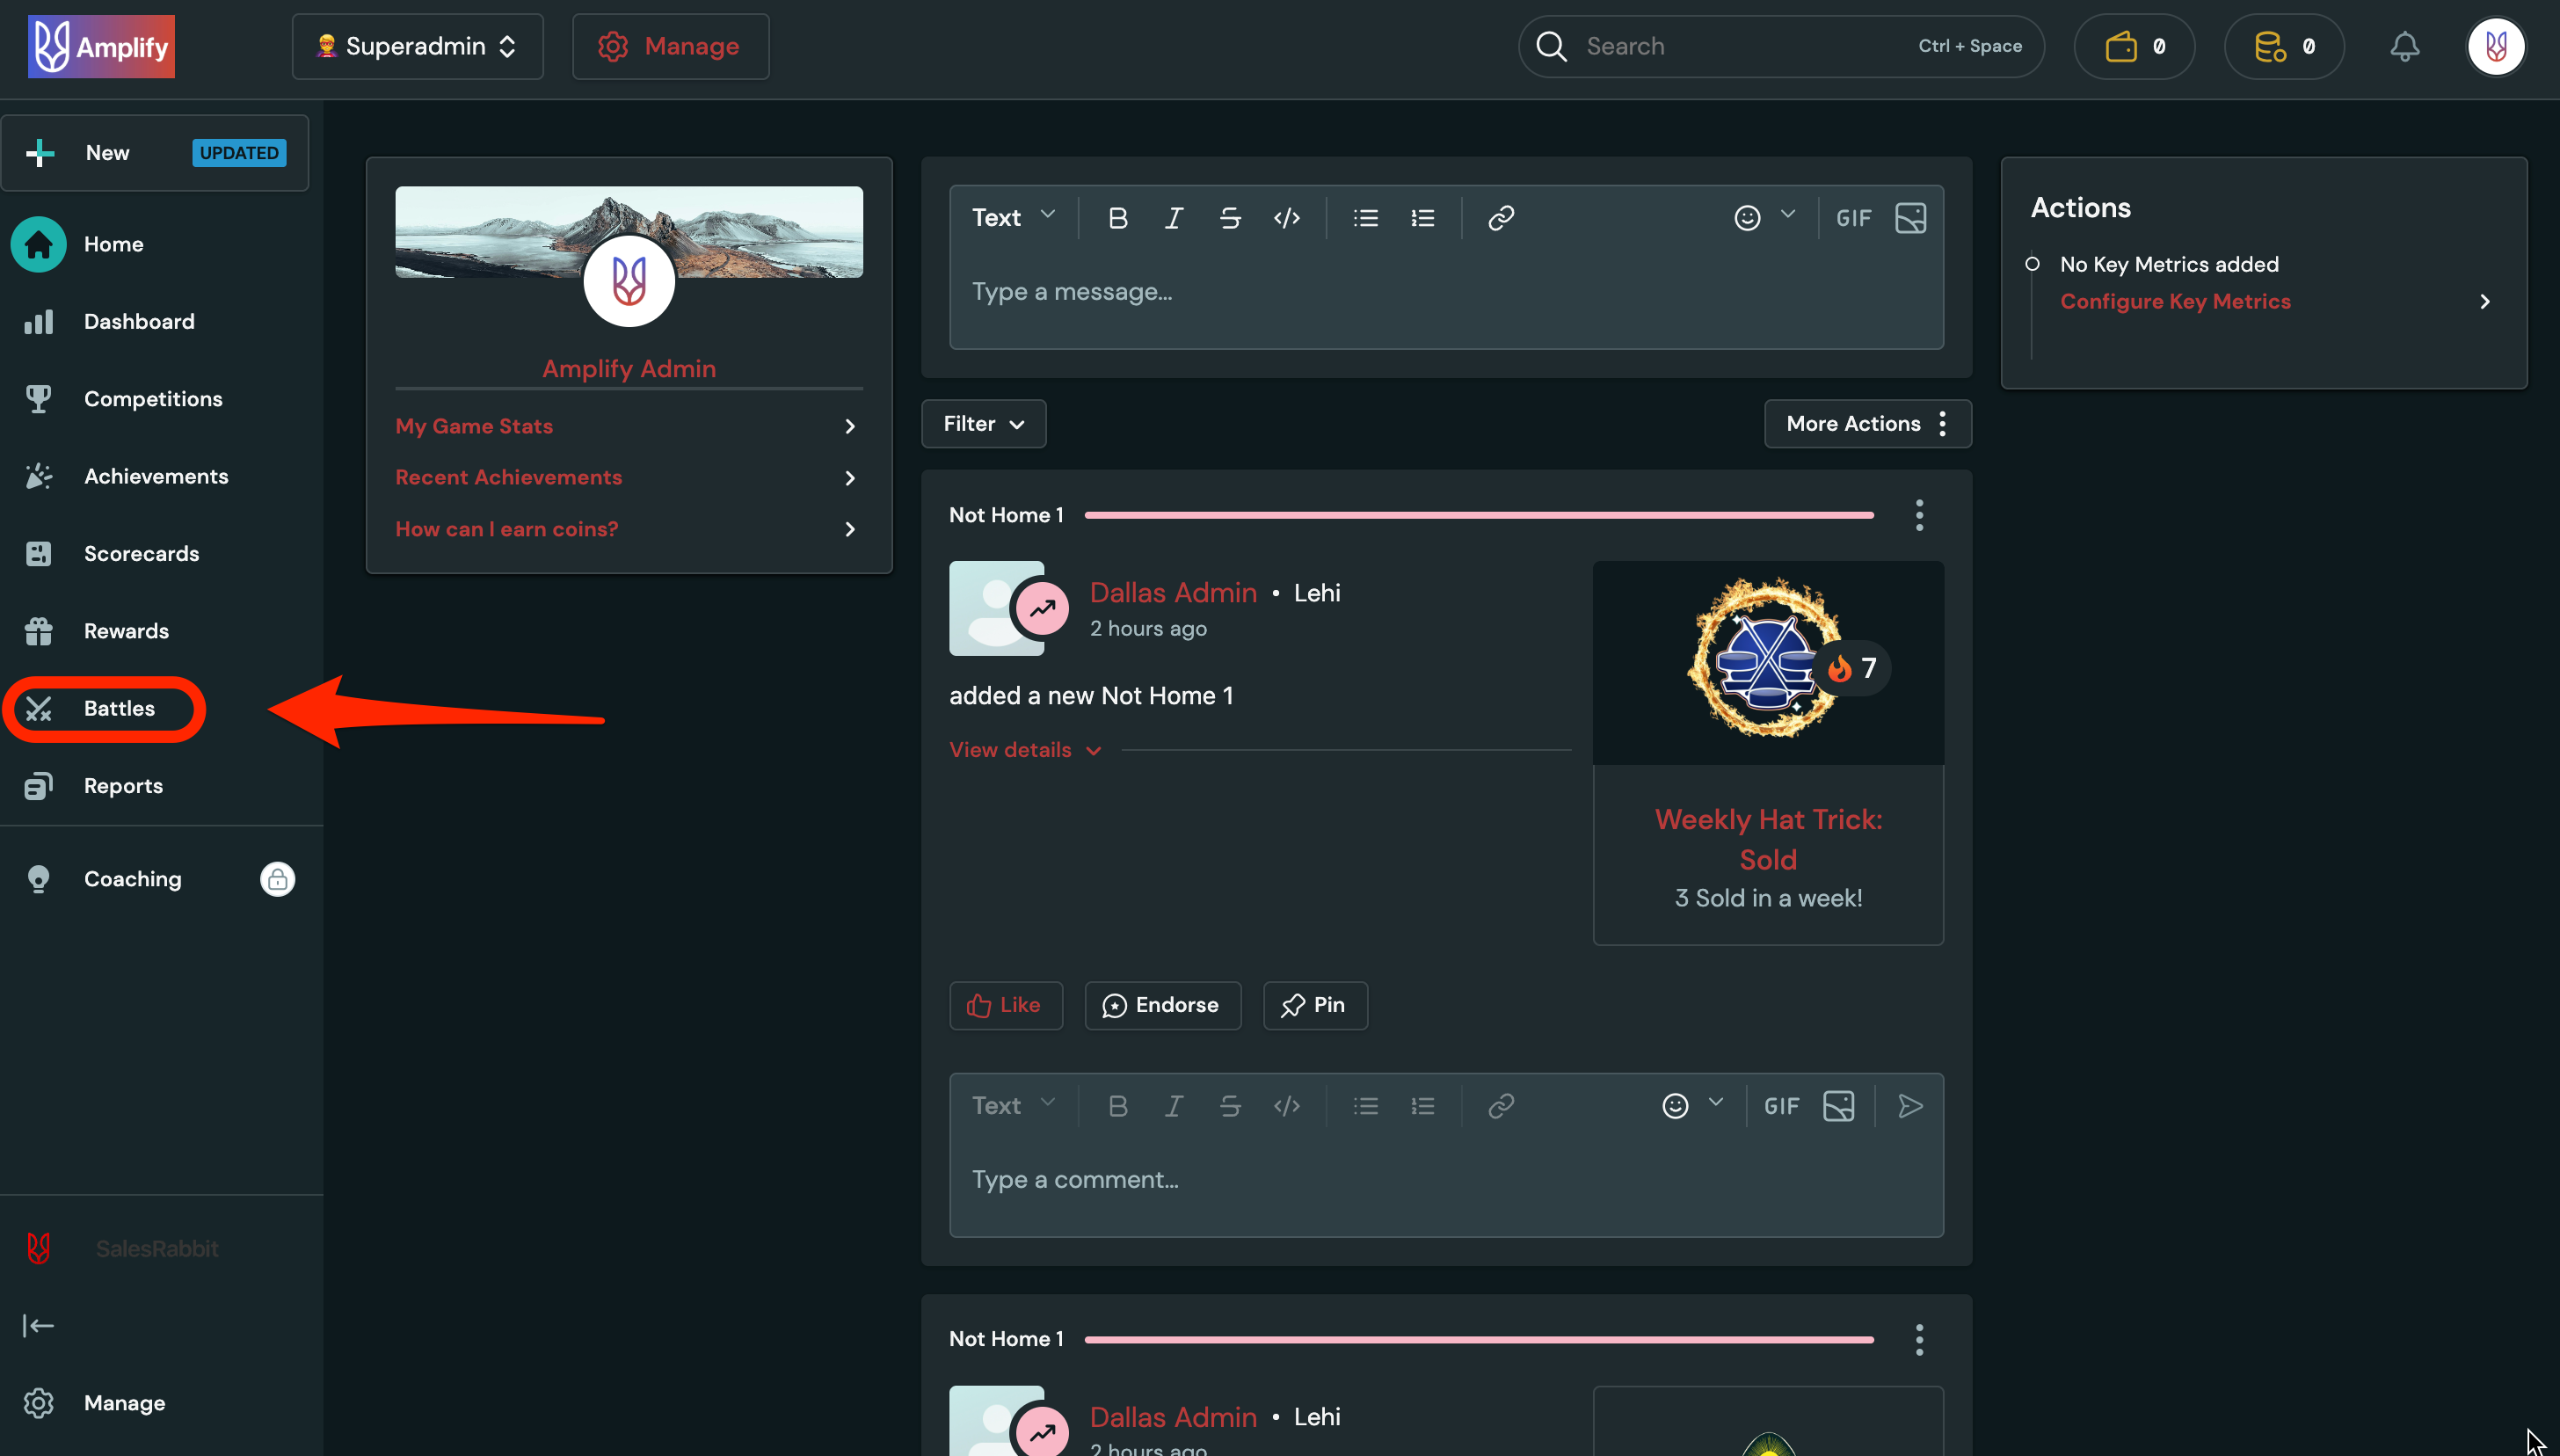2560x1456 pixels.
Task: Click the Not Home 1 progress bar
Action: tap(1478, 515)
